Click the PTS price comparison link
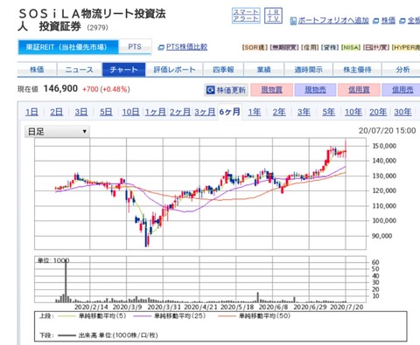This screenshot has width=420, height=345. pyautogui.click(x=186, y=47)
